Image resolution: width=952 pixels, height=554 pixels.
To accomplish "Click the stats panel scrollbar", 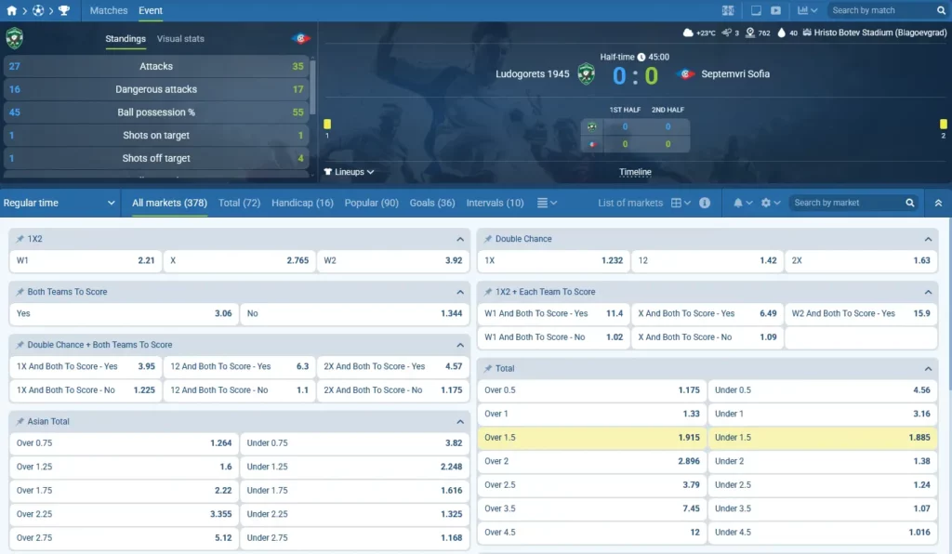I will [312, 86].
